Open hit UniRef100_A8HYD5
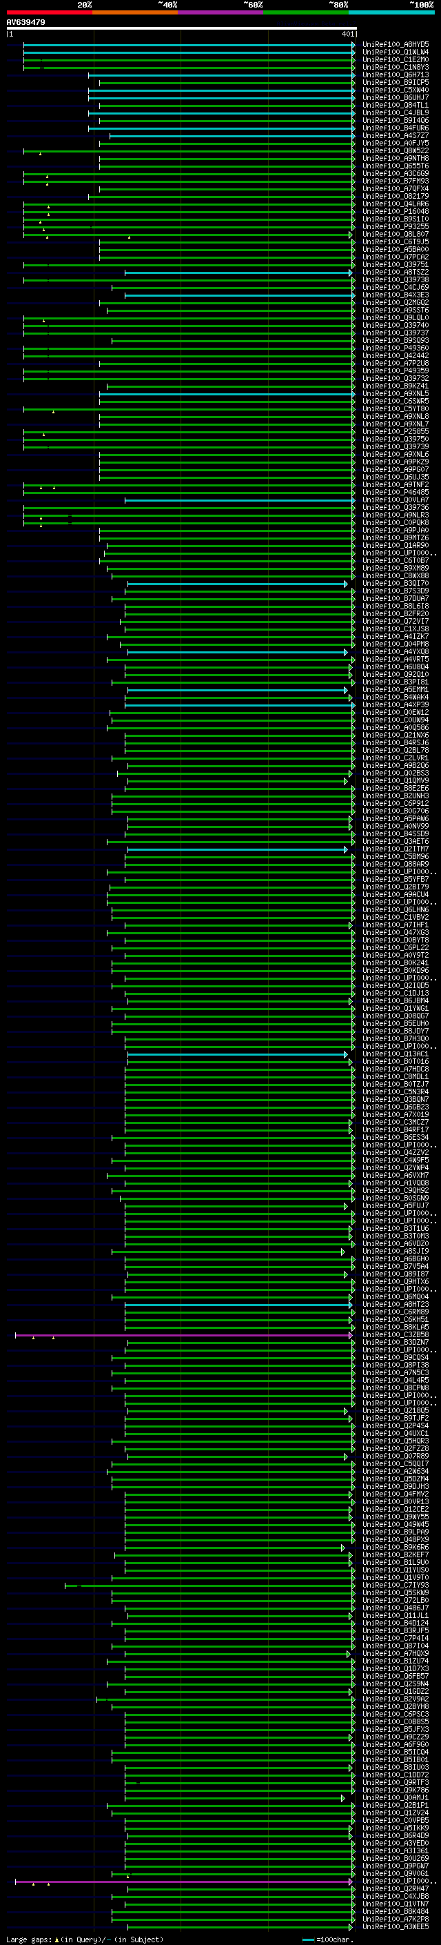441x1945 pixels. pos(396,46)
